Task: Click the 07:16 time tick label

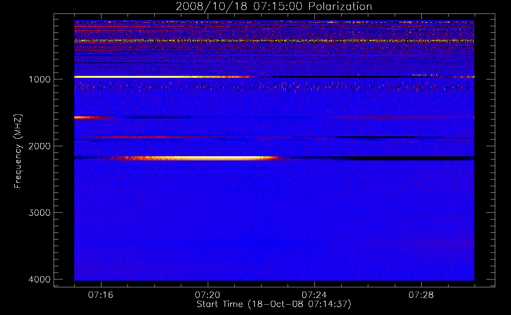Action: click(x=101, y=295)
